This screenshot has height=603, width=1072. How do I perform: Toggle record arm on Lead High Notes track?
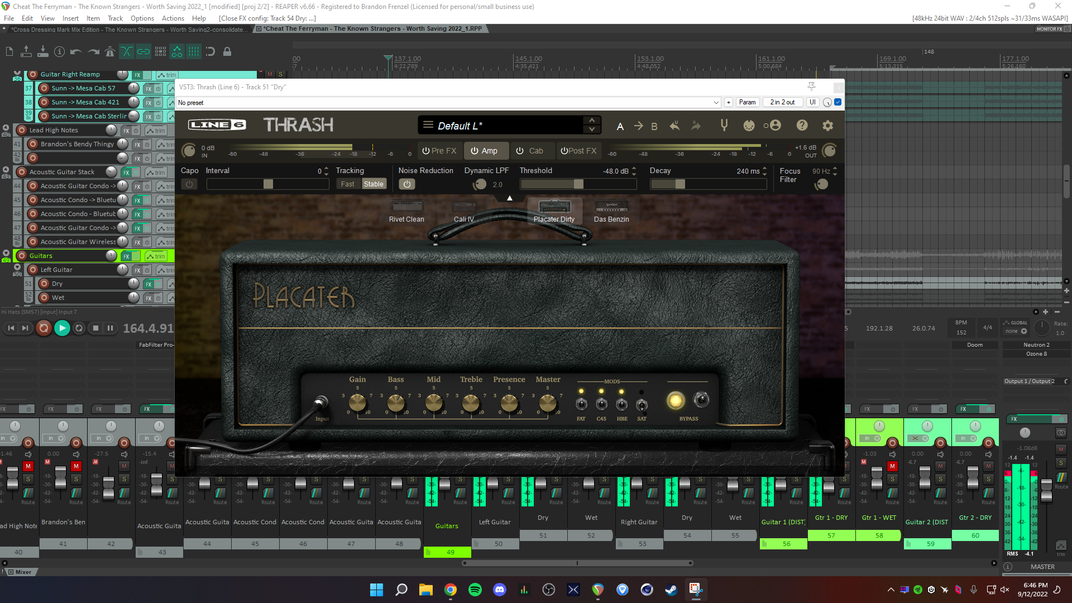tap(22, 130)
